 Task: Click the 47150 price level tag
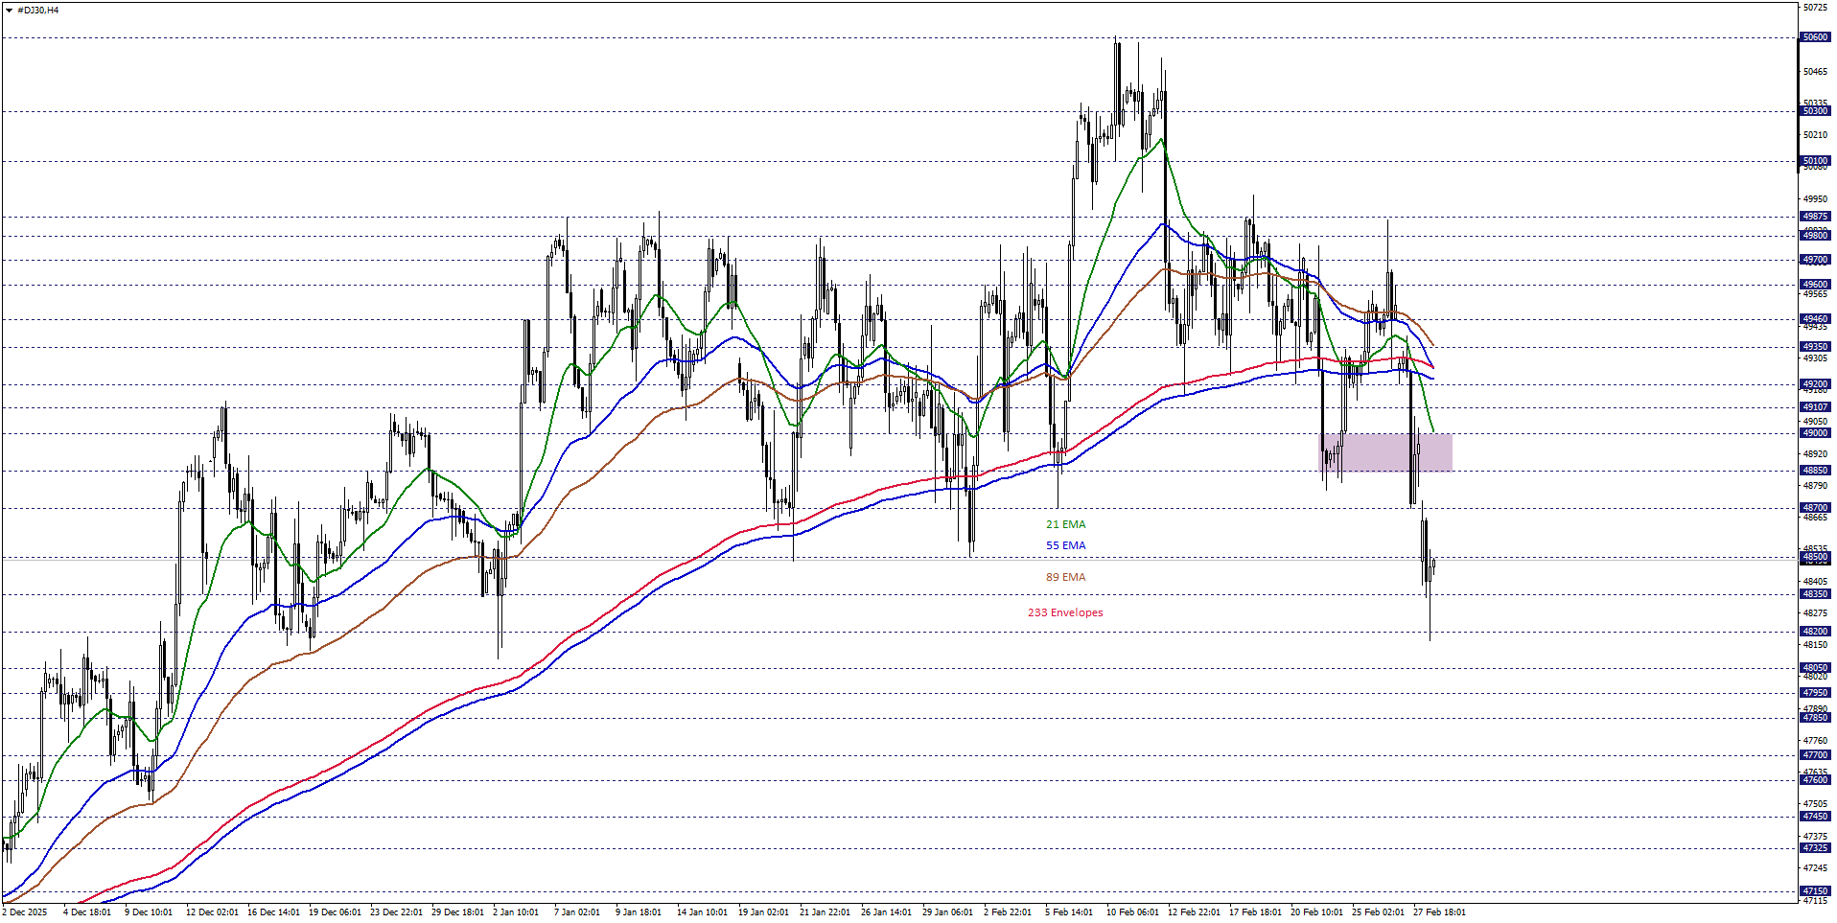point(1815,891)
